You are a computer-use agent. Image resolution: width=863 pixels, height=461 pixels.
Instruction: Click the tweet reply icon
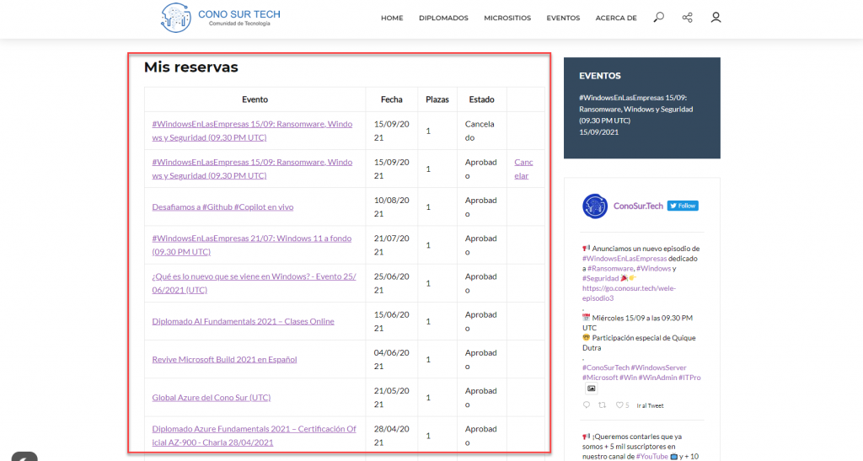[587, 405]
